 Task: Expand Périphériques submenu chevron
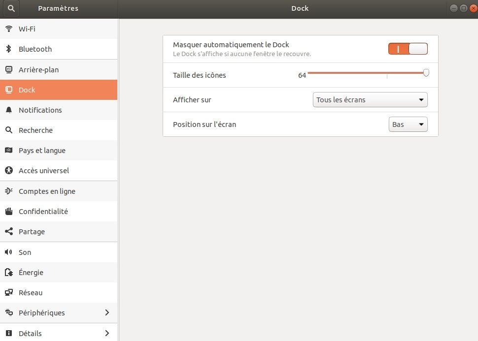(x=107, y=312)
